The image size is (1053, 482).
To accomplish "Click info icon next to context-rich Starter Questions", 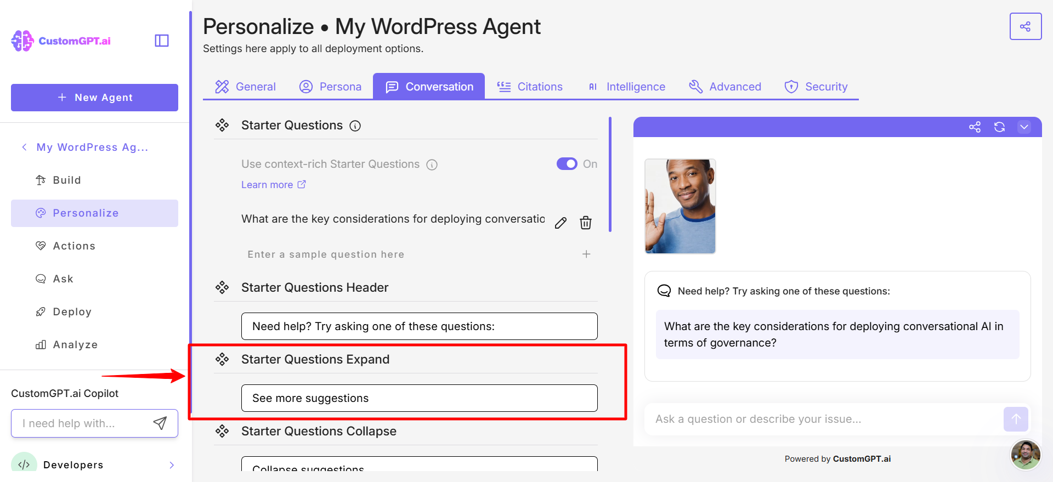I will (432, 165).
